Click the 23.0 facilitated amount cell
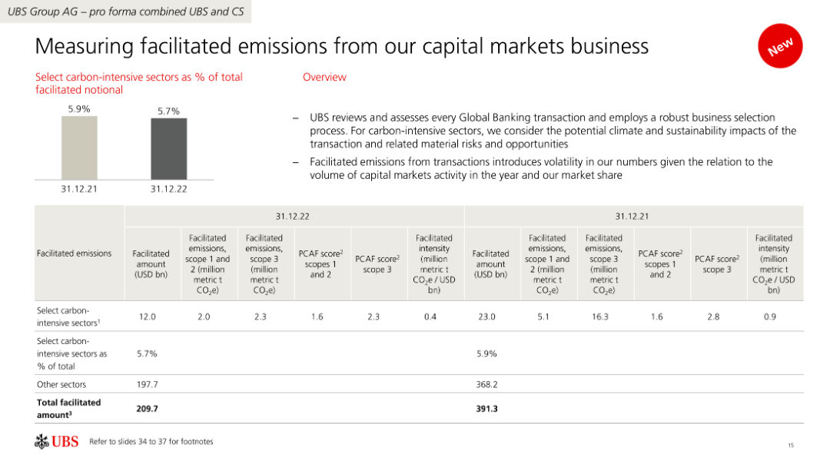 (x=487, y=316)
